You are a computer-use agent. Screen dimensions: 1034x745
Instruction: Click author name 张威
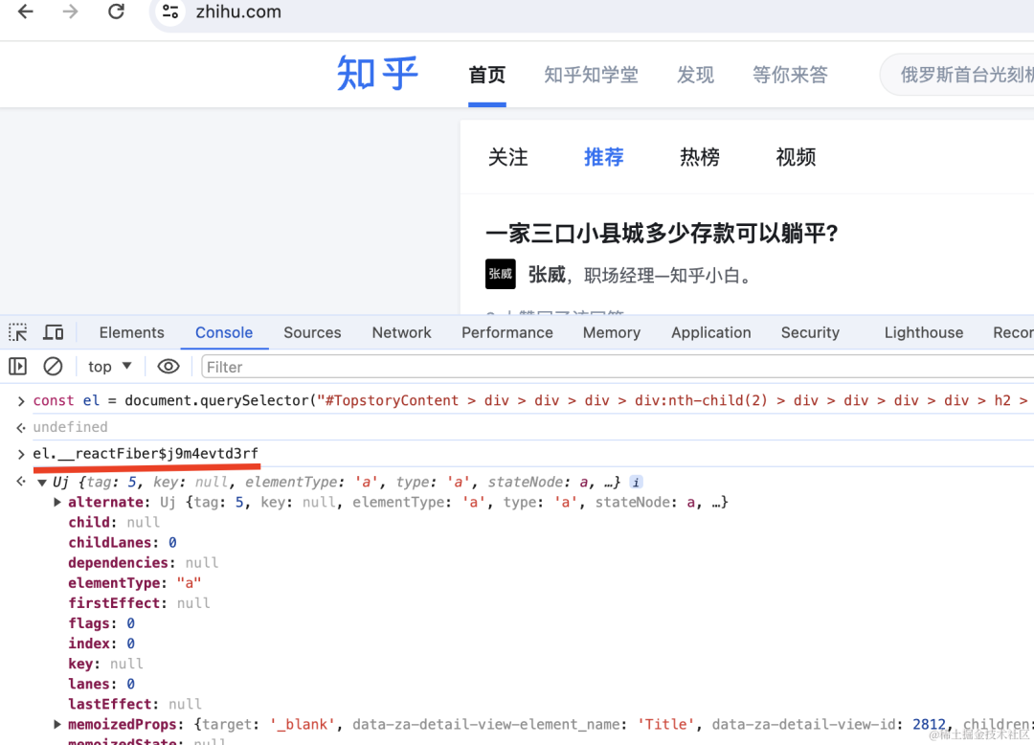pos(547,274)
